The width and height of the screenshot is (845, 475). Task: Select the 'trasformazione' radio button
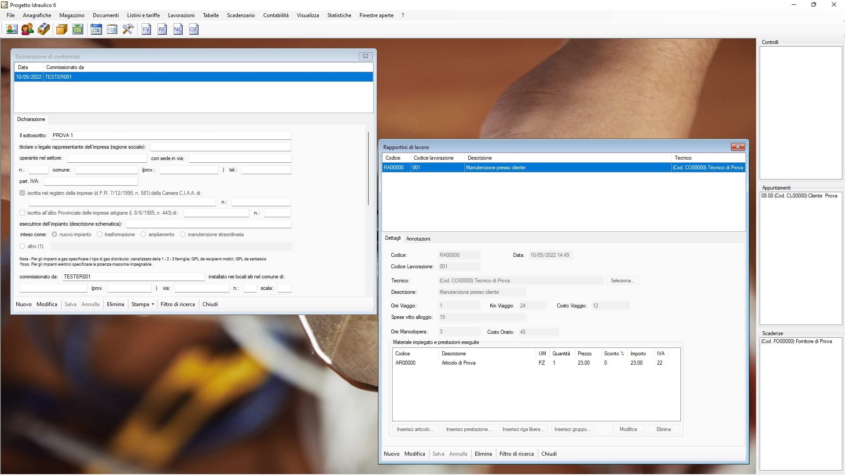(99, 234)
